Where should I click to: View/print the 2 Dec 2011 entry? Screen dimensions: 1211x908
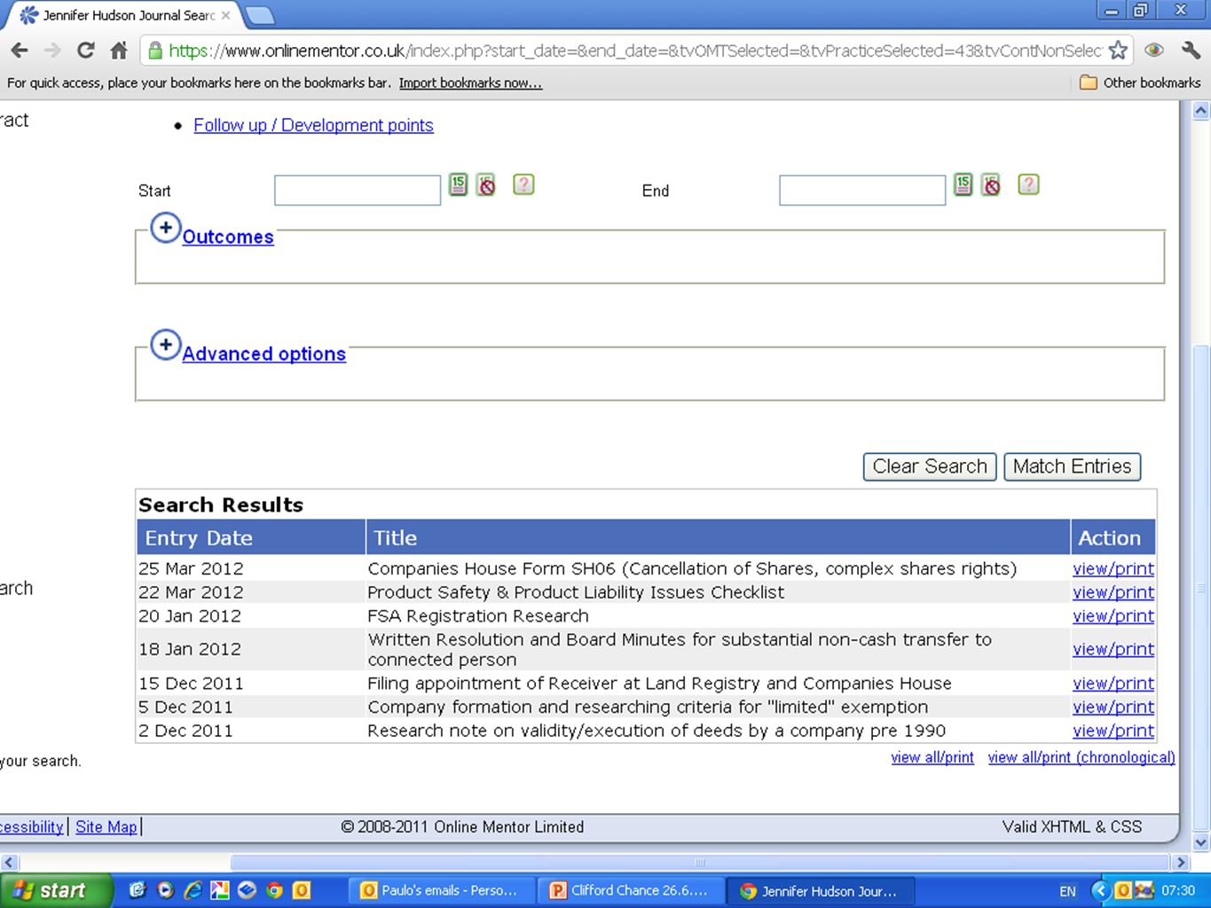(x=1113, y=731)
